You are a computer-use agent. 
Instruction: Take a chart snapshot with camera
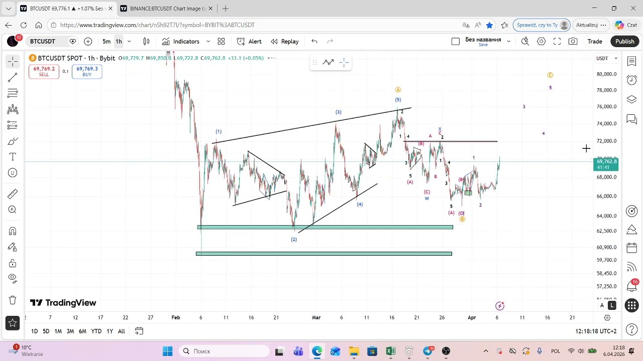[x=573, y=42]
